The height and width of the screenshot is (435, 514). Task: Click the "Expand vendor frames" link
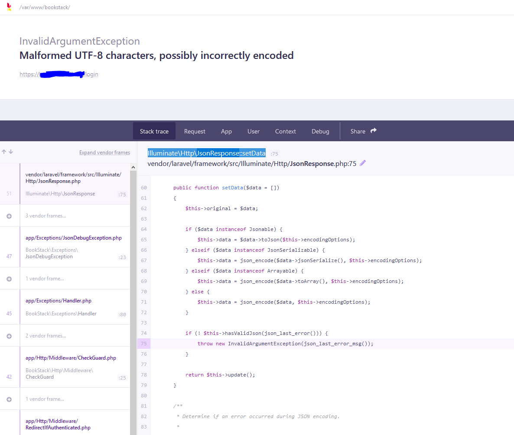pyautogui.click(x=104, y=152)
